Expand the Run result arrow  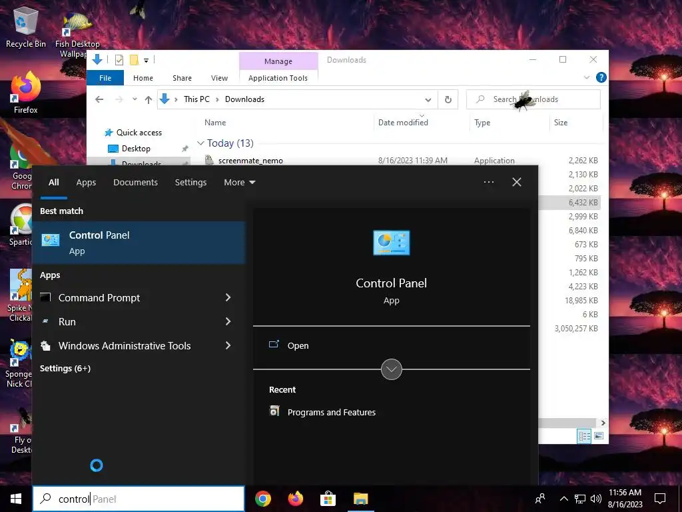[x=228, y=321]
